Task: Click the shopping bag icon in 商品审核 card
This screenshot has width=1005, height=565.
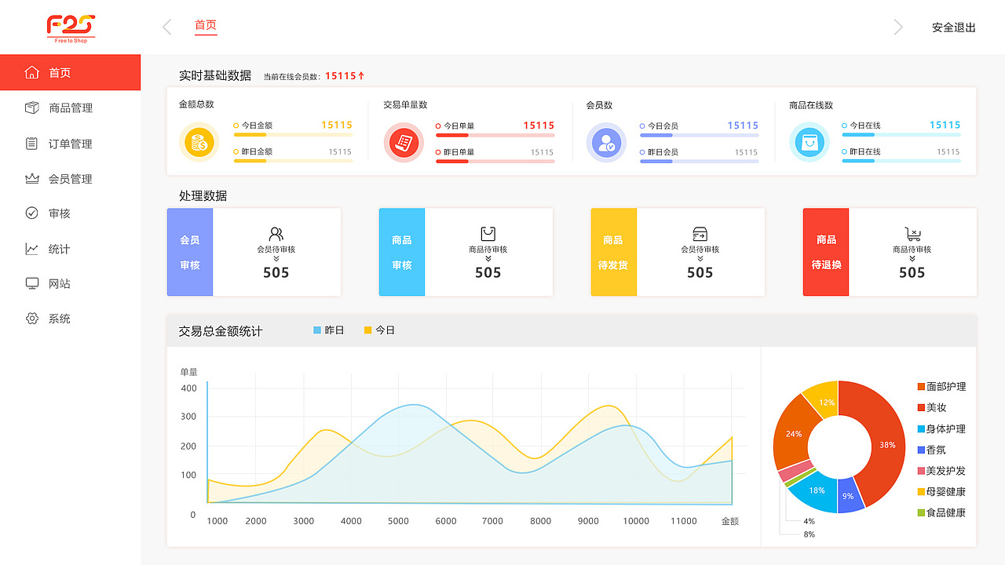Action: point(488,234)
